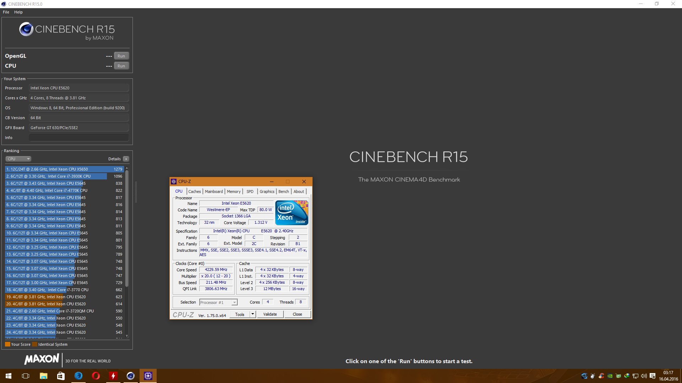This screenshot has width=682, height=383.
Task: Click the Info input field
Action: [x=79, y=138]
